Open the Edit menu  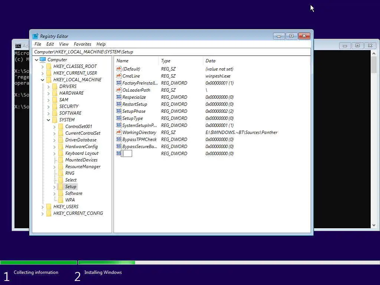pos(50,44)
